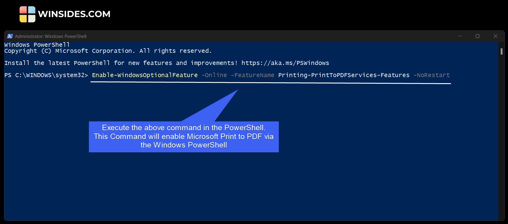Open the https://aka.ms/PSWindows link
Viewport: 508px width, 224px height.
285,63
